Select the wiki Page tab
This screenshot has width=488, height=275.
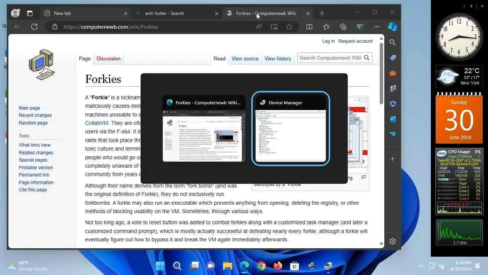pyautogui.click(x=85, y=58)
